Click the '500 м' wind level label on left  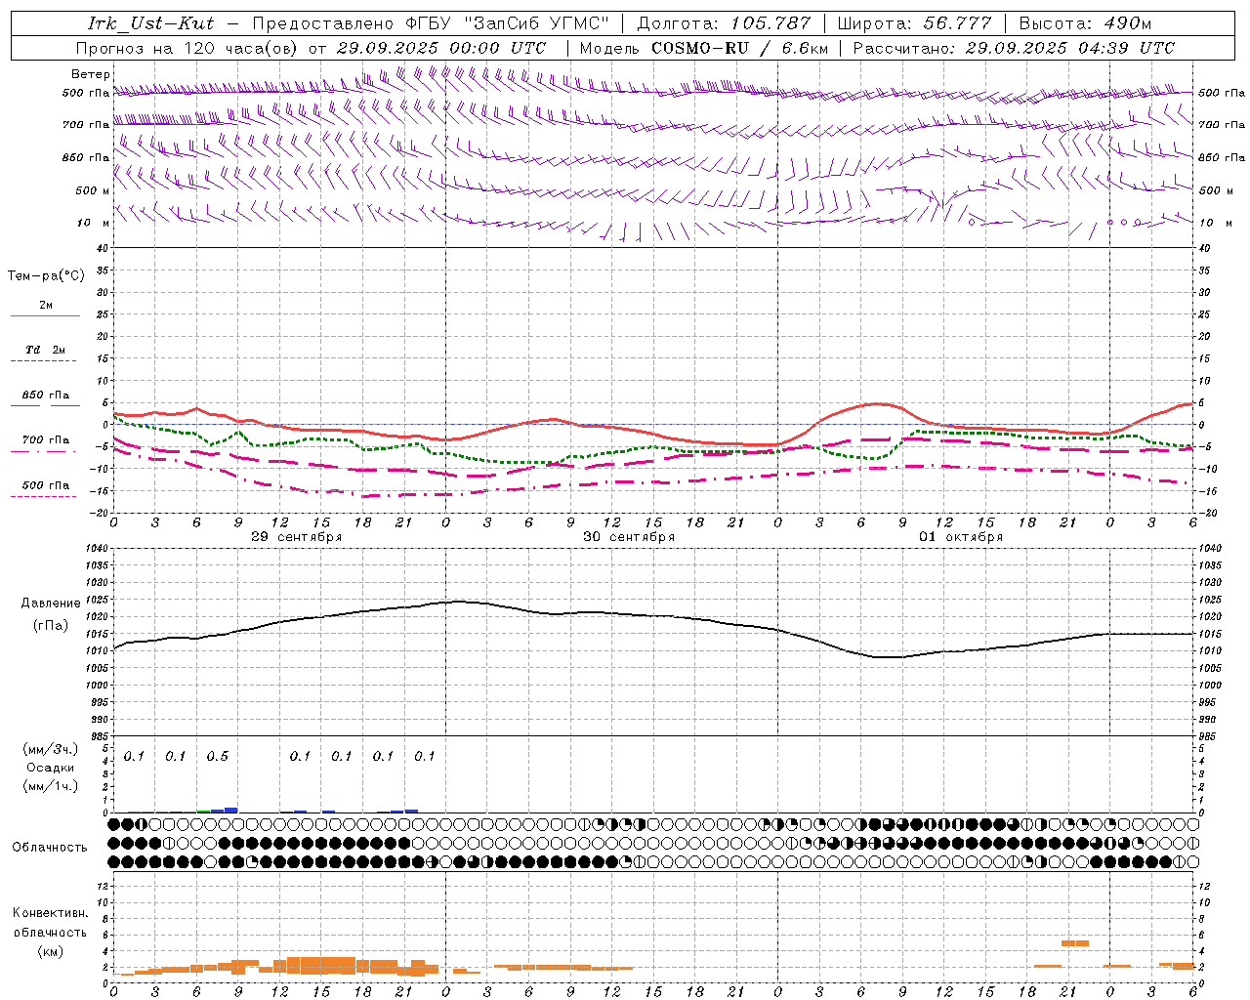point(93,191)
